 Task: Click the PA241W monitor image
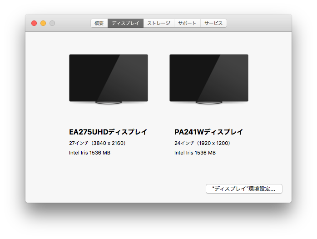pyautogui.click(x=209, y=79)
